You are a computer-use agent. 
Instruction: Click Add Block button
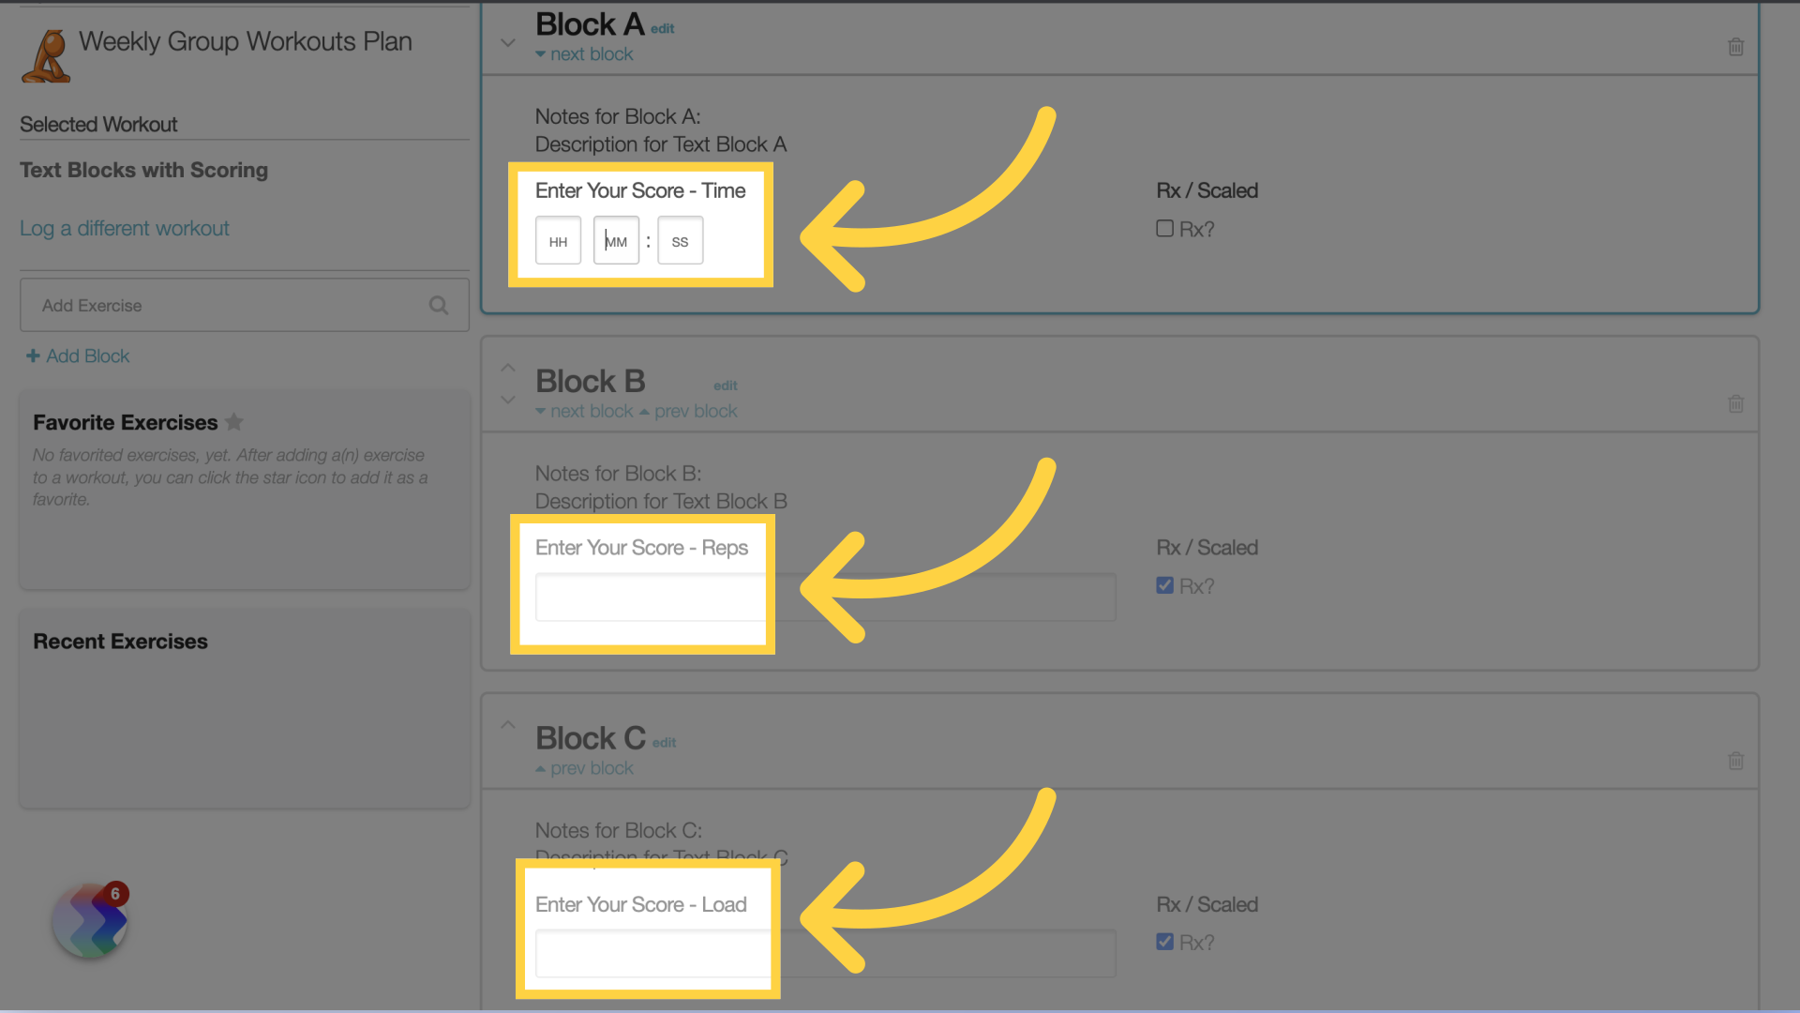75,356
